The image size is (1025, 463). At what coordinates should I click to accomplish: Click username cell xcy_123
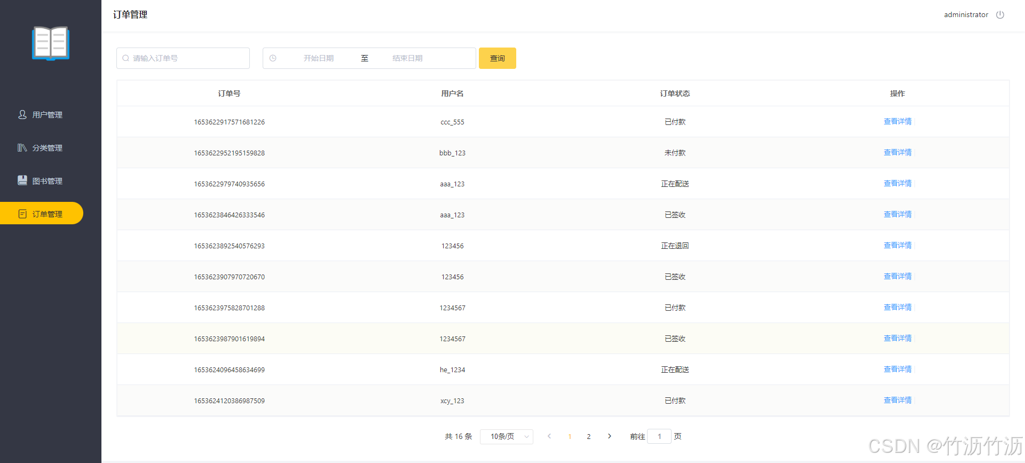tap(452, 401)
